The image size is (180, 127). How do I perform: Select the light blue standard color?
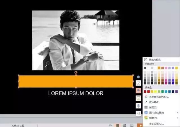point(166,92)
